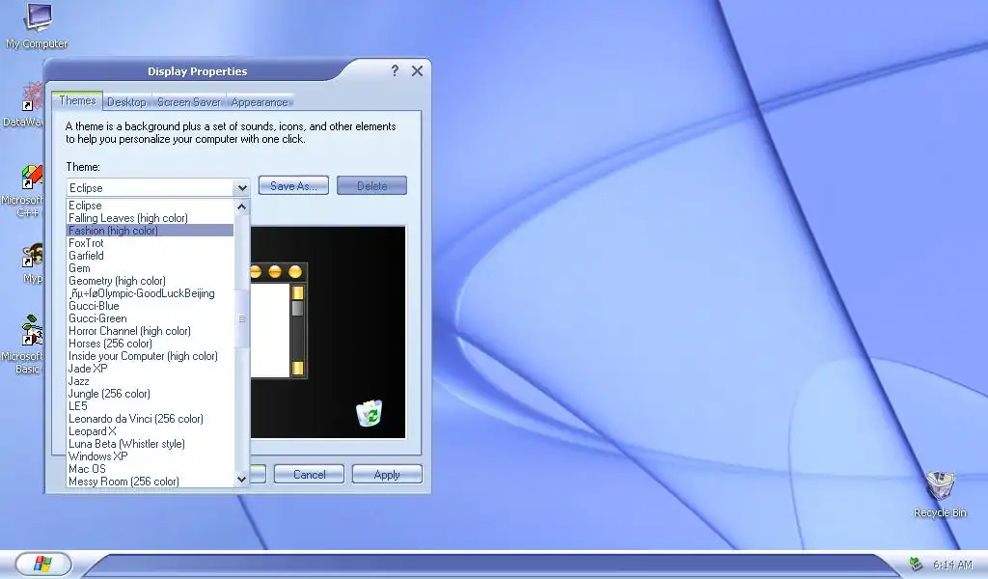Select the LE5 theme

(150, 406)
